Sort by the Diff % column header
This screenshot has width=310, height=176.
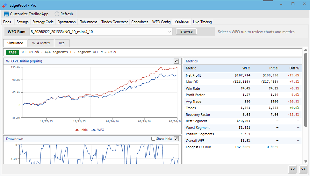coord(294,68)
